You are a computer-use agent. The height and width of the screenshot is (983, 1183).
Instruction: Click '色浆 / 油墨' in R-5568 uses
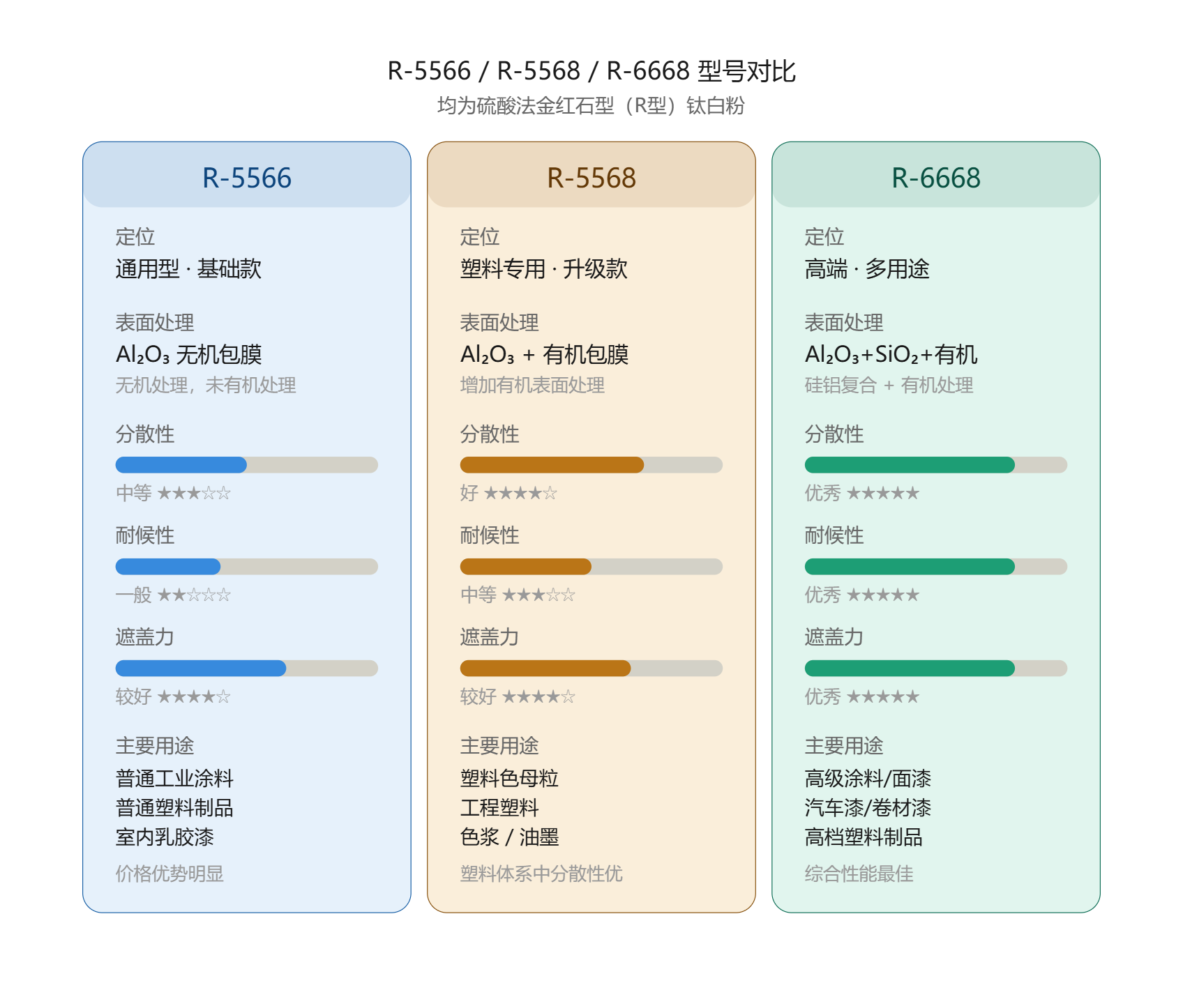tap(509, 837)
